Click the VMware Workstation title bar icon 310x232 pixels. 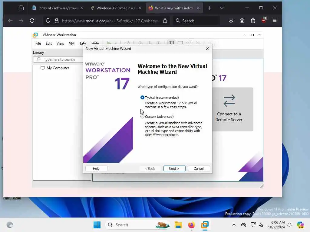pyautogui.click(x=35, y=35)
